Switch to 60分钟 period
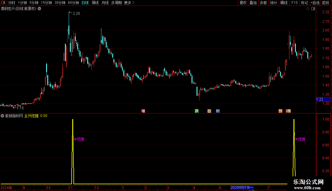Image resolution: width=332 pixels, height=191 pixels. tap(73, 3)
